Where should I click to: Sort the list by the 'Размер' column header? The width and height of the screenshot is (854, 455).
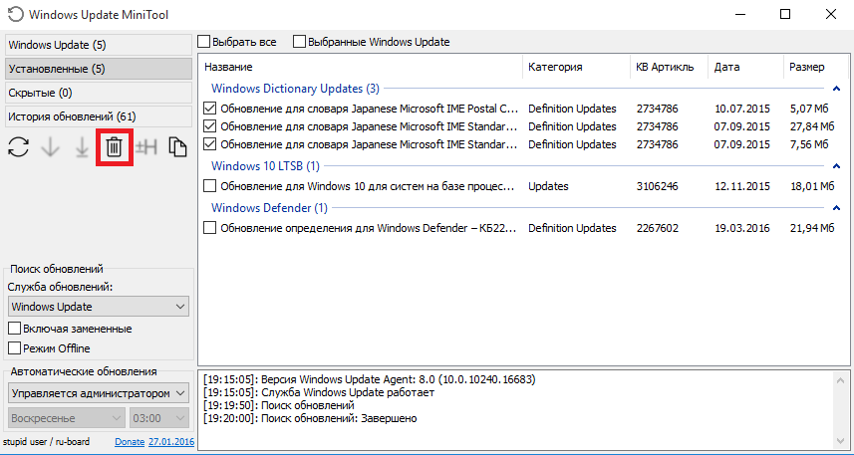(807, 67)
